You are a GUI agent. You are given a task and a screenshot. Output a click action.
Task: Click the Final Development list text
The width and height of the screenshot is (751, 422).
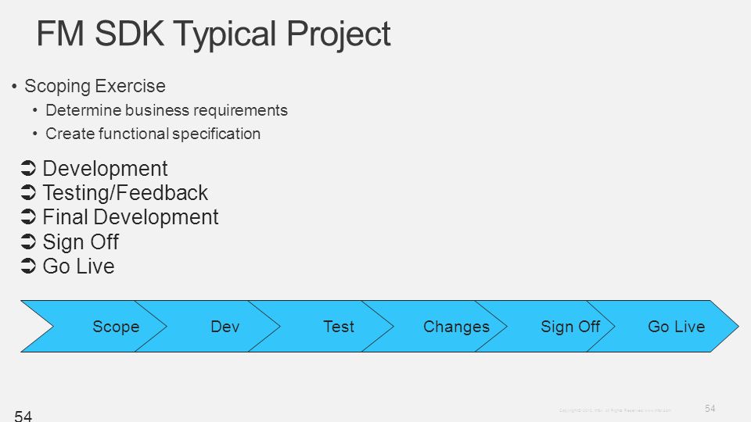(x=131, y=217)
